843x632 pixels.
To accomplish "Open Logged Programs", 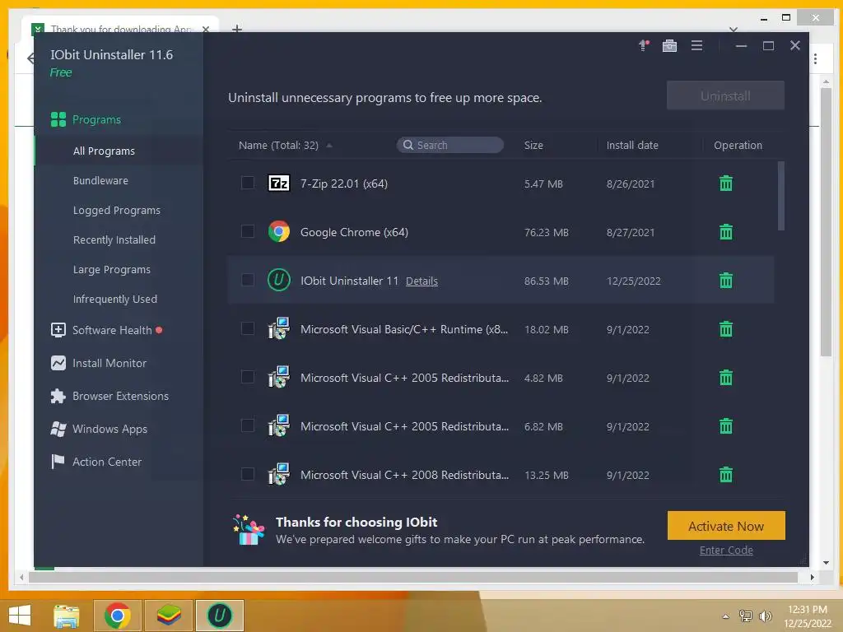I will click(117, 210).
